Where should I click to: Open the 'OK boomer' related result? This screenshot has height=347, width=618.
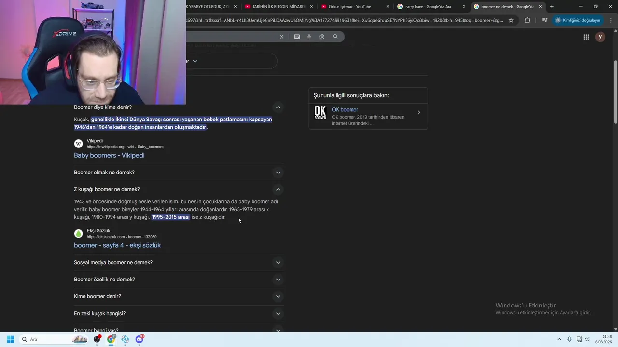(x=368, y=116)
